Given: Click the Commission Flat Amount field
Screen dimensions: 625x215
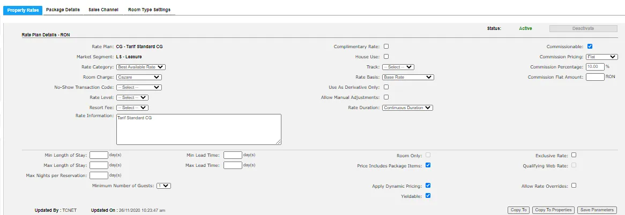Looking at the screenshot, I should tap(595, 77).
